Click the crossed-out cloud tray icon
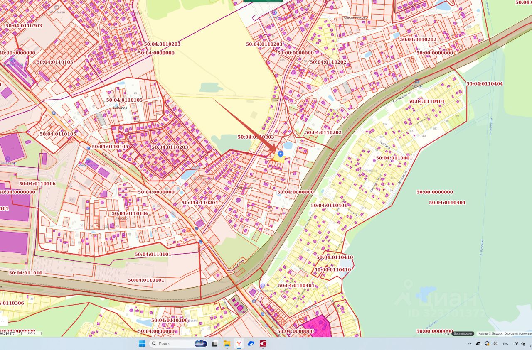Viewport: 532px width, 350px height. click(x=496, y=343)
